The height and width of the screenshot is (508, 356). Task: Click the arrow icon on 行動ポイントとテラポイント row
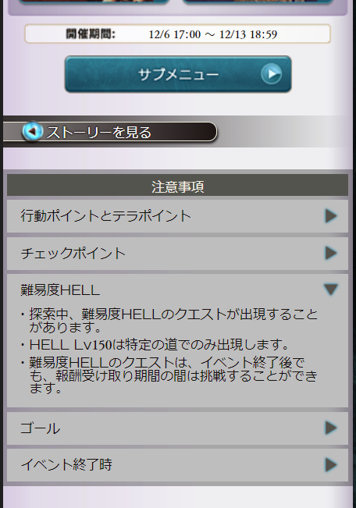pos(331,216)
